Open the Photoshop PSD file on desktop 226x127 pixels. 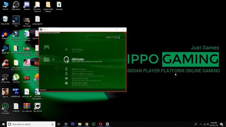click(x=16, y=93)
